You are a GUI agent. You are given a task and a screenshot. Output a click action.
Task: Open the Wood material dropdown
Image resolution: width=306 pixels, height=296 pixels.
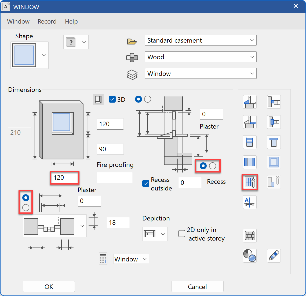tap(201, 57)
